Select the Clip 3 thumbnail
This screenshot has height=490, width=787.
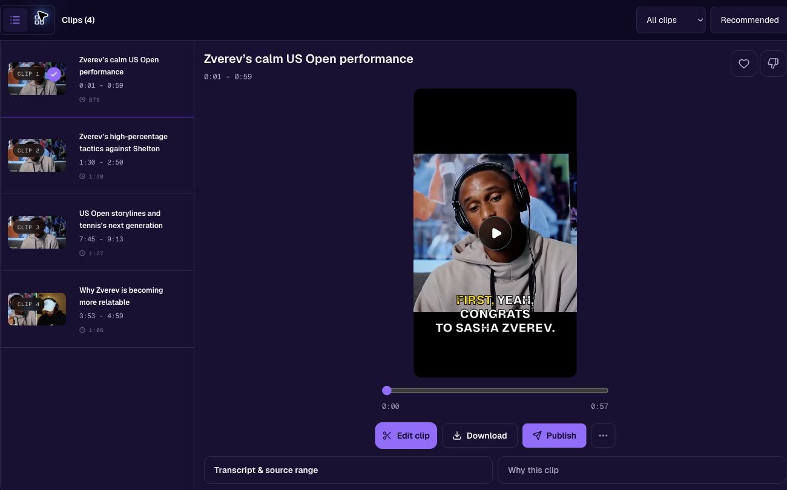(x=37, y=232)
